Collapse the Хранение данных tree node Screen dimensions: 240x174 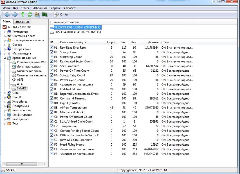(x=5, y=58)
